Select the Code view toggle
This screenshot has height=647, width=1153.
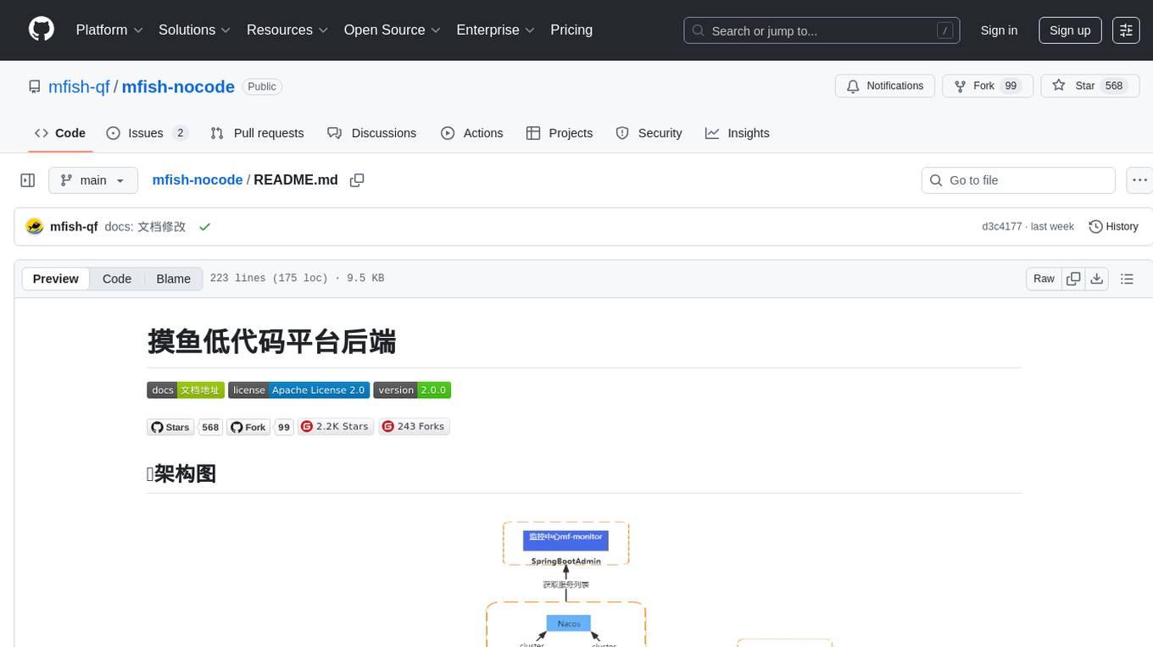pos(117,279)
